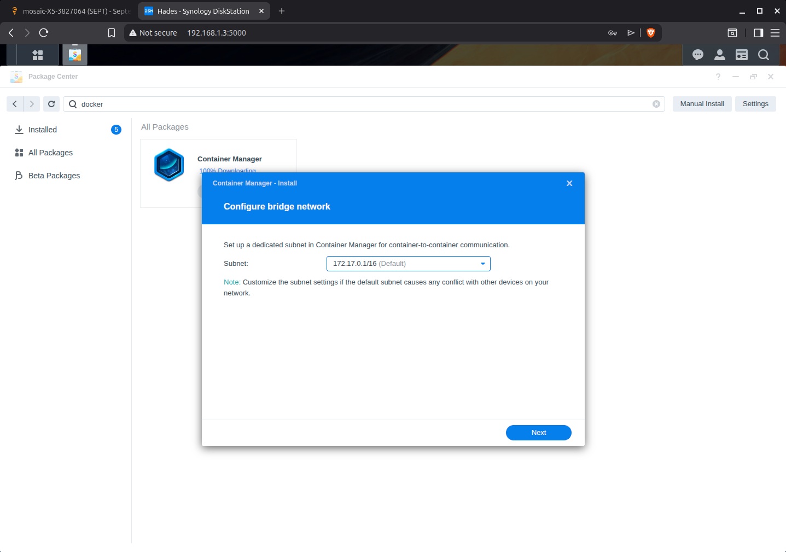786x552 pixels.
Task: Click the Package Center taskbar icon
Action: (75, 55)
